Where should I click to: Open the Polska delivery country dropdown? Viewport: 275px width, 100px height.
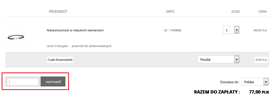[255, 82]
